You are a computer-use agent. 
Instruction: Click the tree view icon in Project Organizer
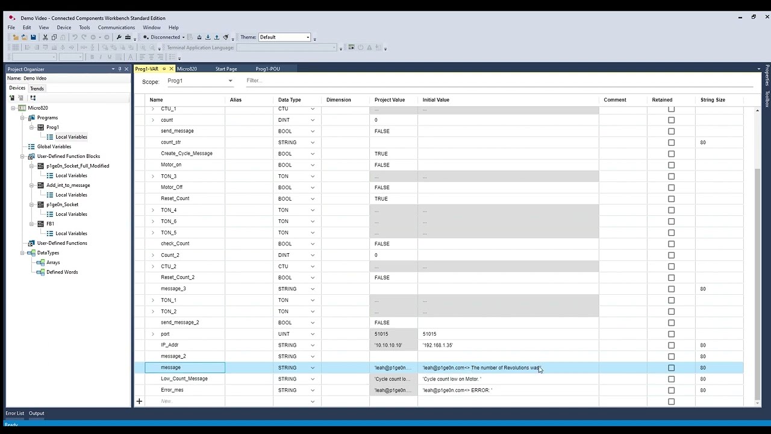tap(33, 98)
